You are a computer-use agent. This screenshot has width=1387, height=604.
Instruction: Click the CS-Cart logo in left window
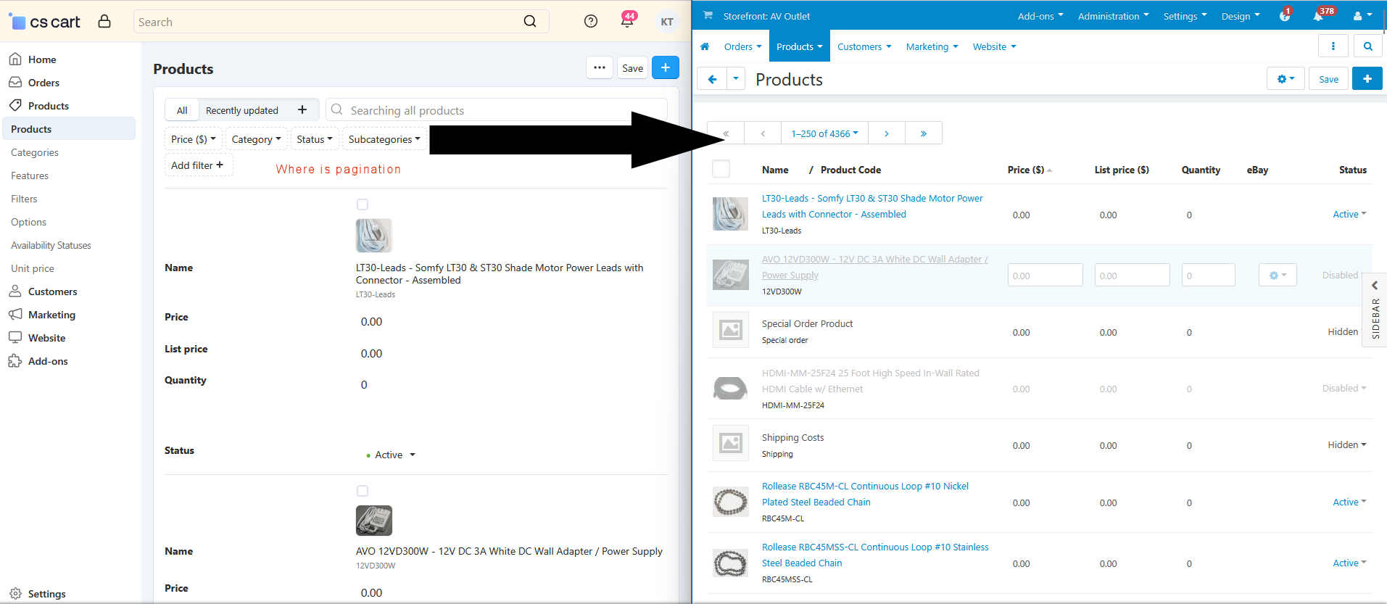pos(44,22)
